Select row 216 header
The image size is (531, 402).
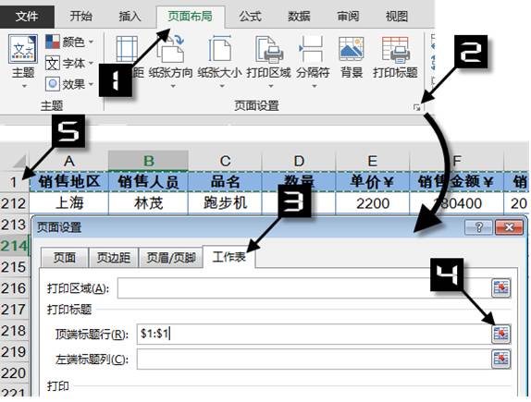coord(14,288)
